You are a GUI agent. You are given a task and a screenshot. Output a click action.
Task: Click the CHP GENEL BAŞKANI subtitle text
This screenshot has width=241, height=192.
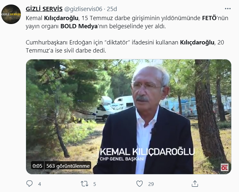coord(122,159)
